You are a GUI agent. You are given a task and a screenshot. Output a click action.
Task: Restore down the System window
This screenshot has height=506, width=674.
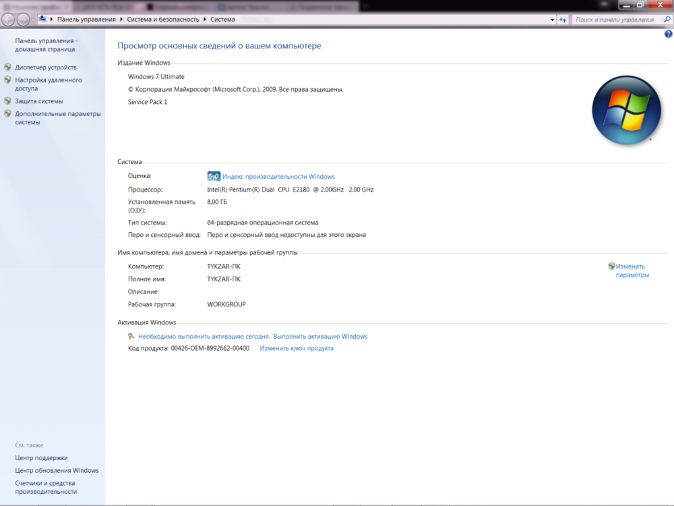640,5
